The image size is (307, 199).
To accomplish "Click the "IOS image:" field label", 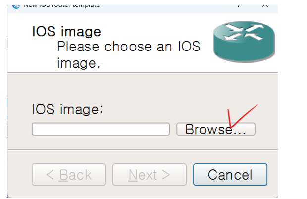I will pyautogui.click(x=67, y=109).
